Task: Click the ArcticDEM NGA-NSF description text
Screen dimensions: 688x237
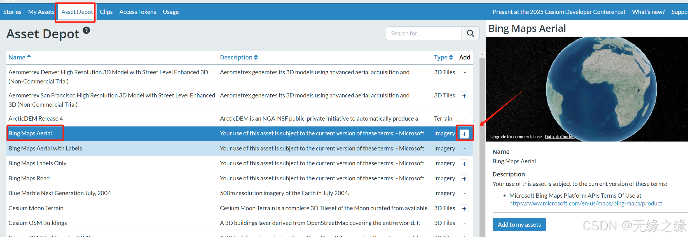Action: pos(319,119)
